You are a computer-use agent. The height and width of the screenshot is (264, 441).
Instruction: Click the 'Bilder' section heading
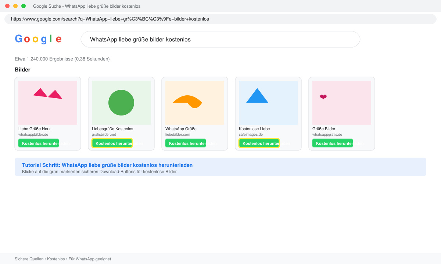pyautogui.click(x=22, y=70)
